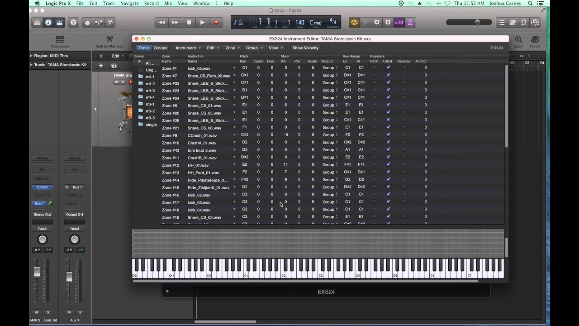Open the Zone dropdown menu
This screenshot has width=579, height=326.
233,48
